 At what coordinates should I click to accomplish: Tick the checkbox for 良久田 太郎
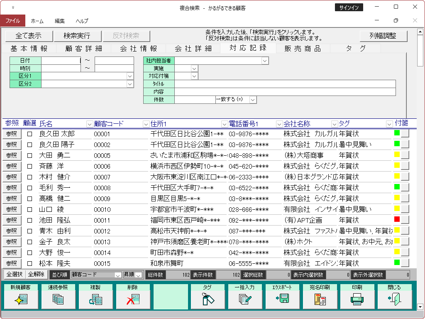29,134
